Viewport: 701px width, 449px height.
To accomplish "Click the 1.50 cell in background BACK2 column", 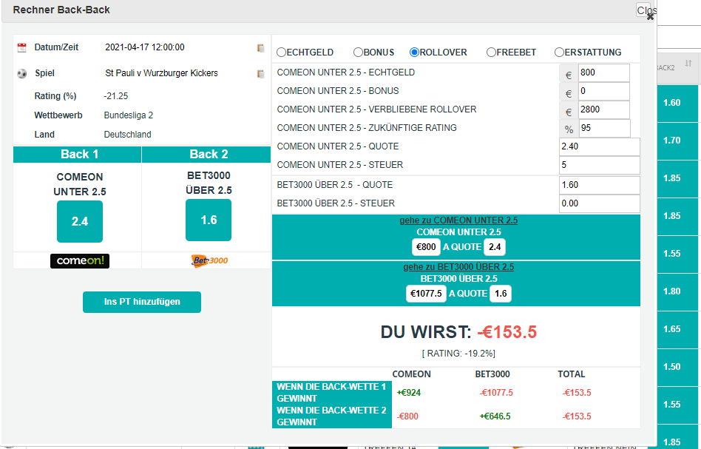I will click(677, 367).
